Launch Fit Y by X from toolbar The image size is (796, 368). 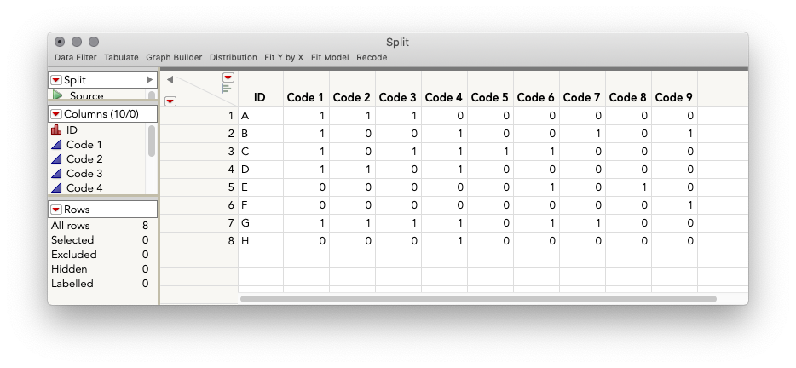284,58
